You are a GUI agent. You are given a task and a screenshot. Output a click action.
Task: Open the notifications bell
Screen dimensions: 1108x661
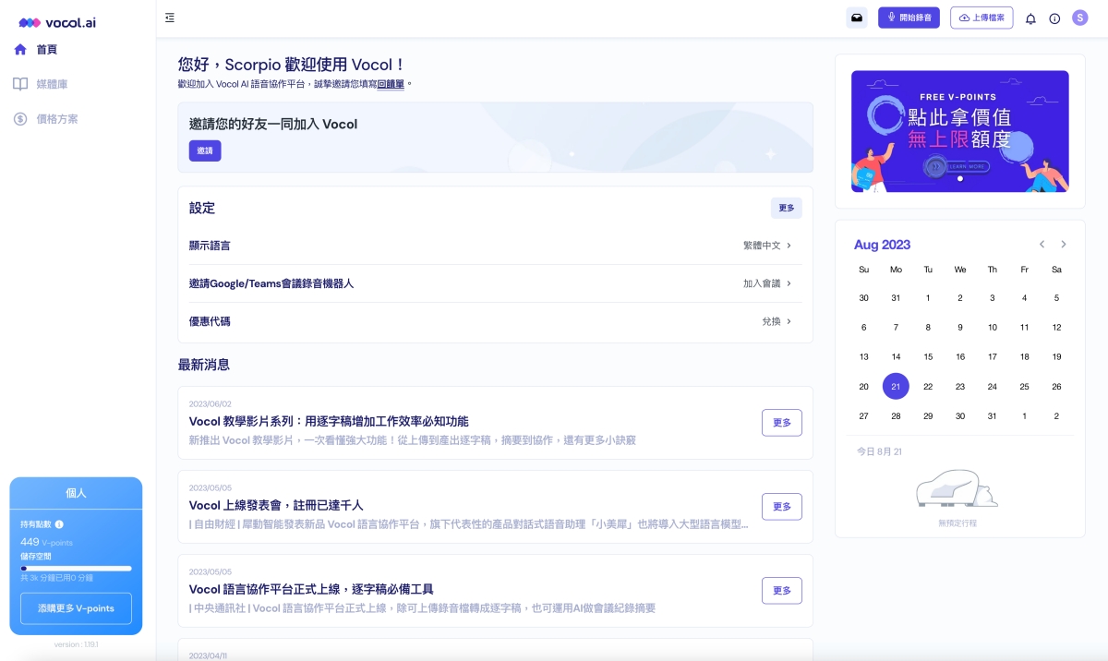click(1030, 18)
